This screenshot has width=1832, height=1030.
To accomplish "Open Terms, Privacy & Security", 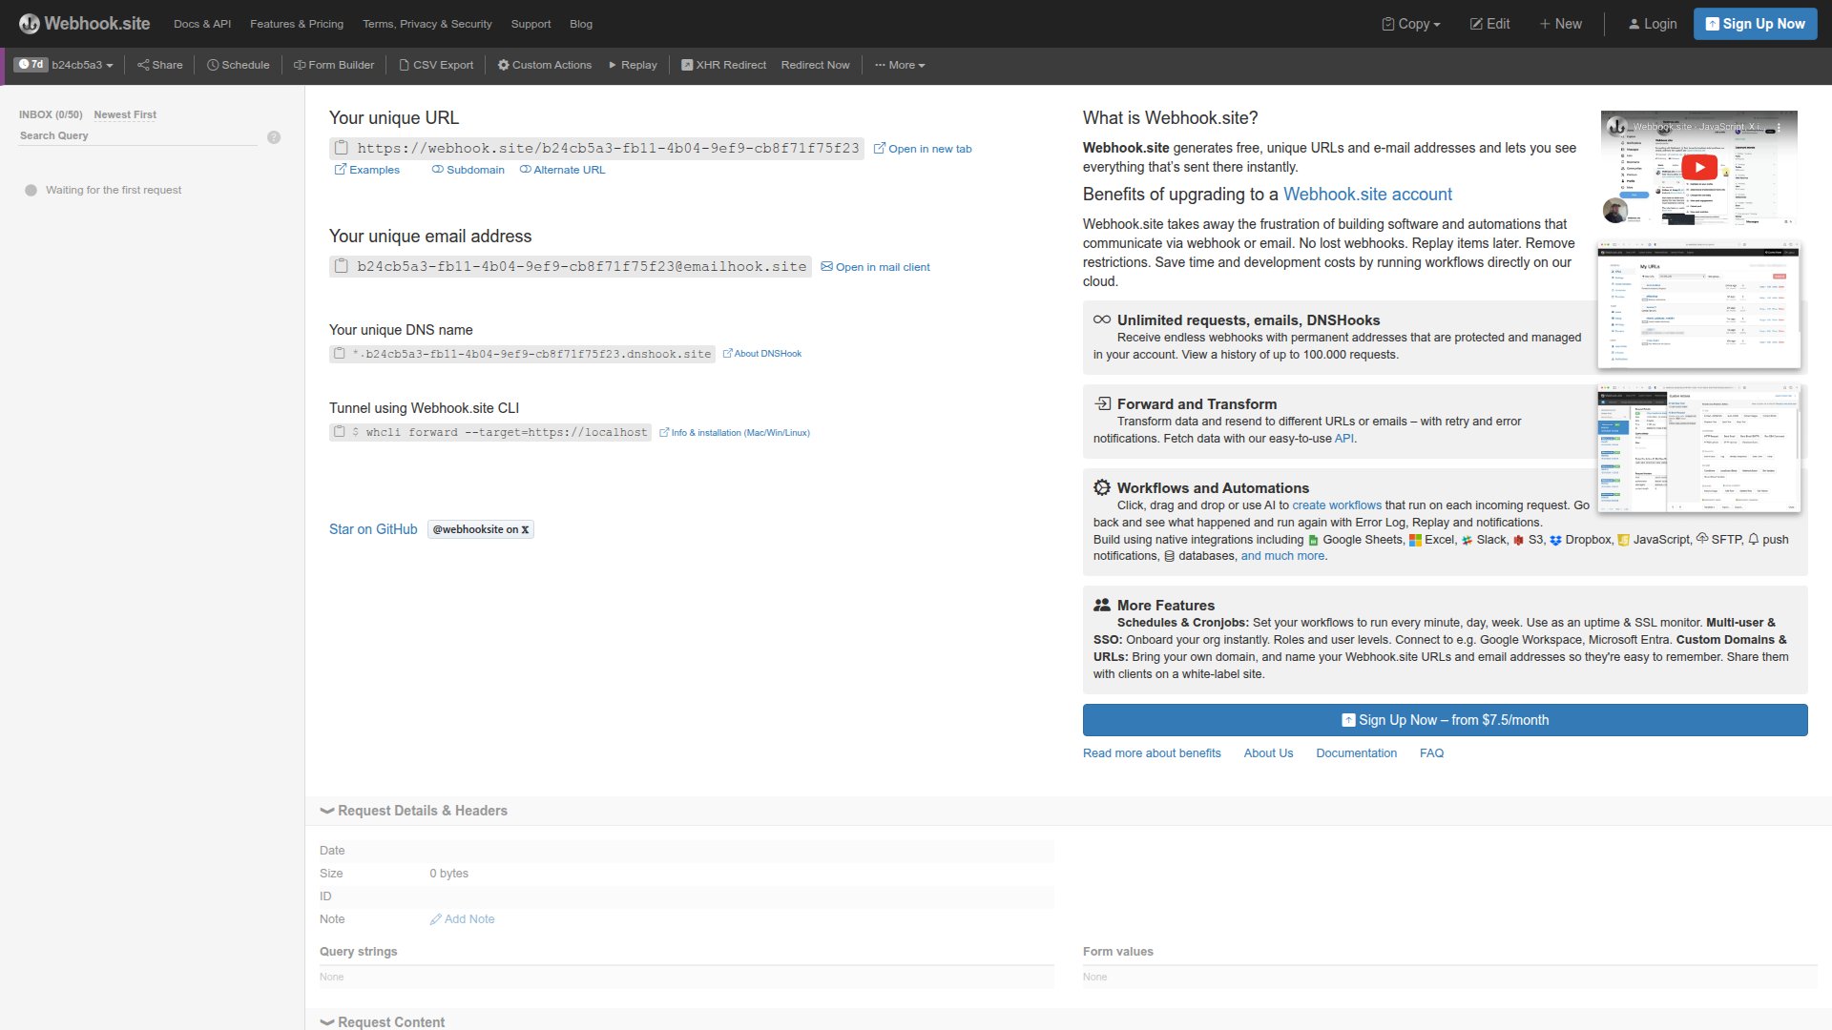I will pyautogui.click(x=427, y=24).
